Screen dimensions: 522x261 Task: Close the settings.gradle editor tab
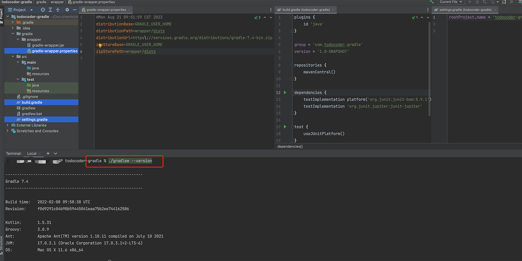point(495,10)
